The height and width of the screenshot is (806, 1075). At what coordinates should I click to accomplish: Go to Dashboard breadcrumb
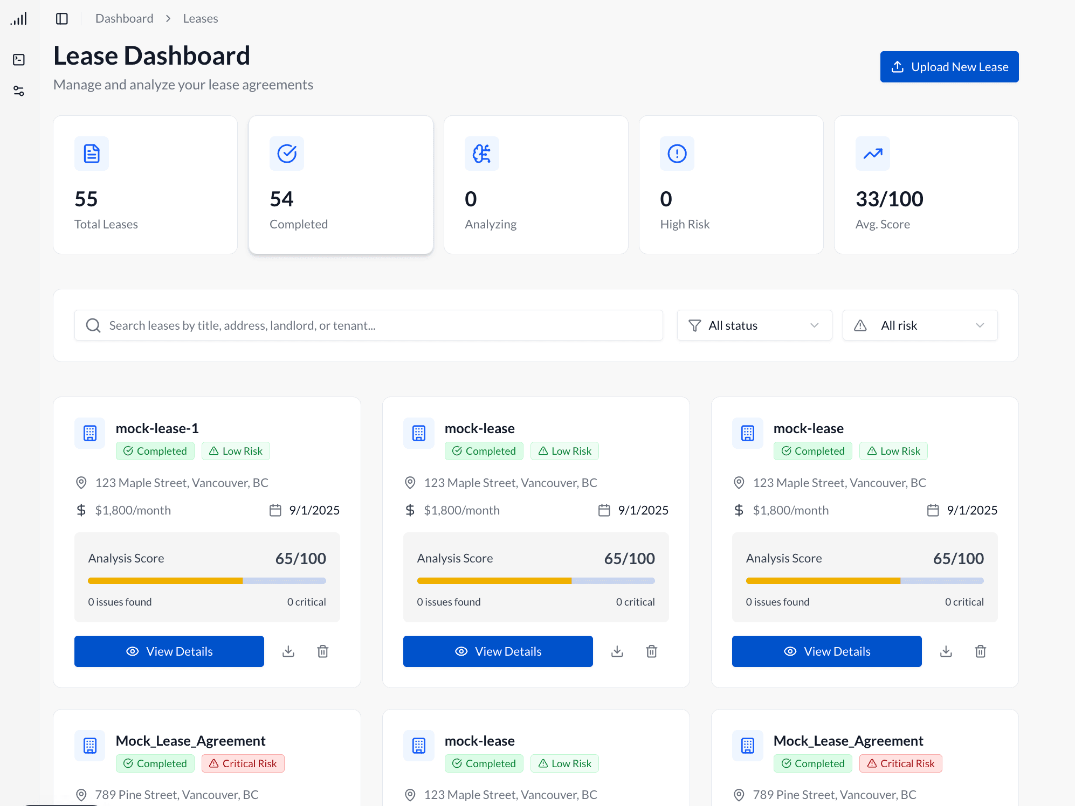124,18
